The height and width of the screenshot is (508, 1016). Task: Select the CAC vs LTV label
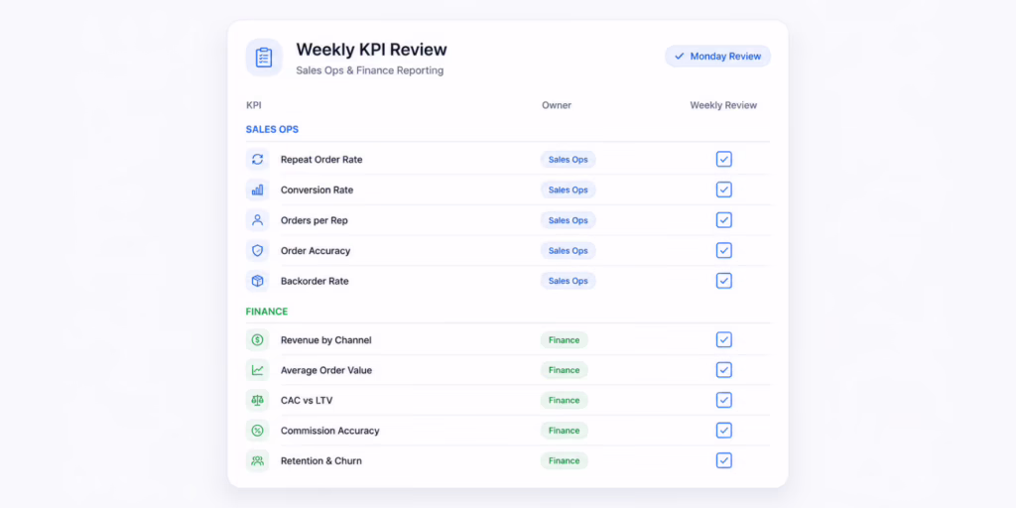[x=307, y=401]
